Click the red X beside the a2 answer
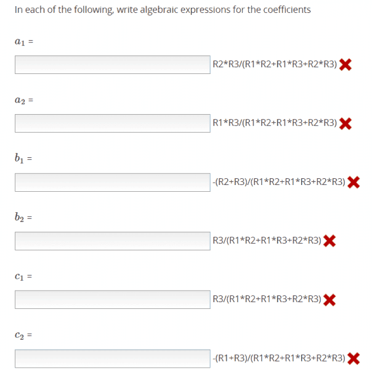372x370 pixels. pyautogui.click(x=346, y=123)
